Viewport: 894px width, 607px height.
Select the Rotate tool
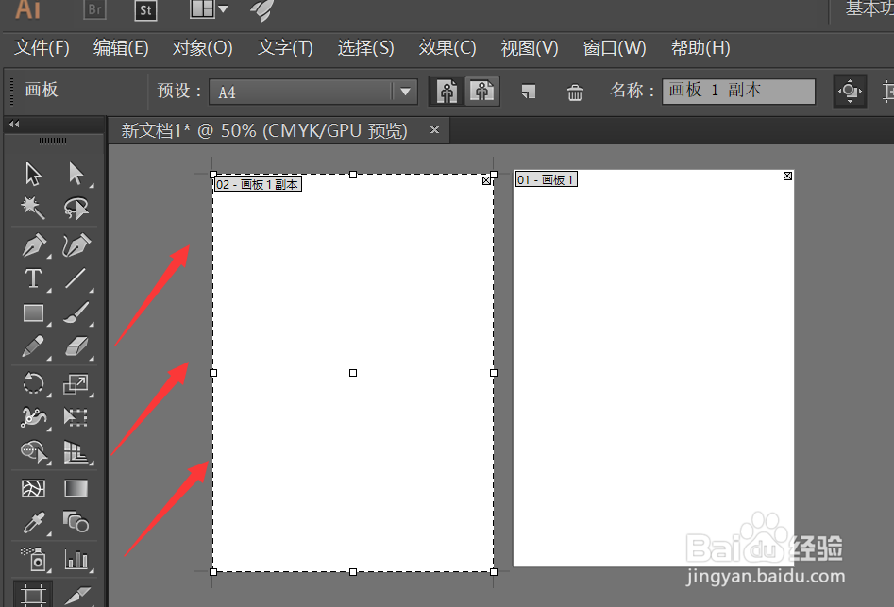33,383
